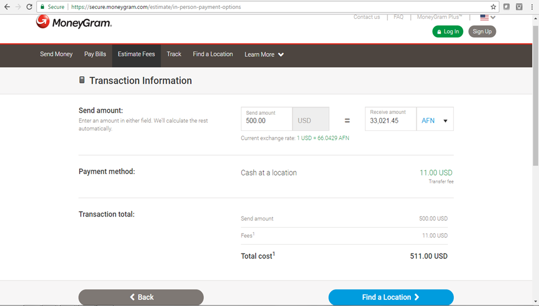Click the US flag language selector
The image size is (539, 306).
click(487, 18)
